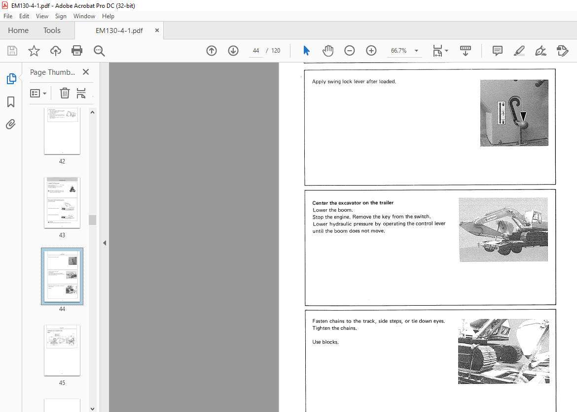The image size is (577, 412).
Task: Click the Save file icon
Action: [x=12, y=51]
